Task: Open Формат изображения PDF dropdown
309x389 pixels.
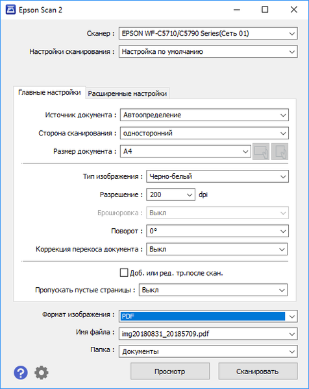Action: (x=208, y=316)
